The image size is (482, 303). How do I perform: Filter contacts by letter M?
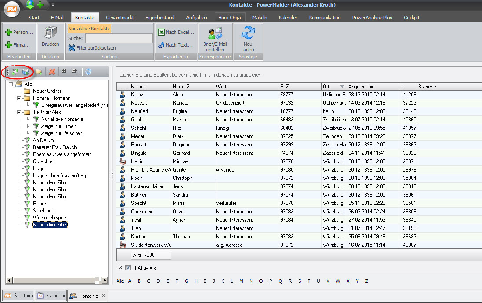click(241, 281)
